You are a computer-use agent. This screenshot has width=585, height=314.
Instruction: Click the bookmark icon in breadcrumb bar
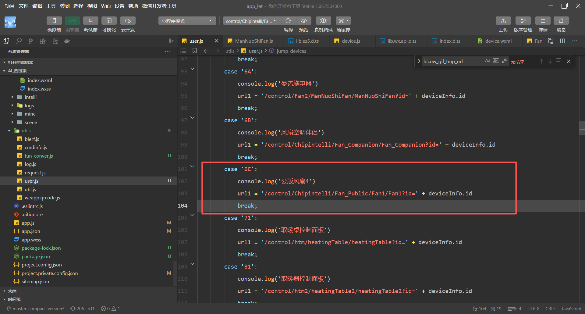tap(195, 51)
